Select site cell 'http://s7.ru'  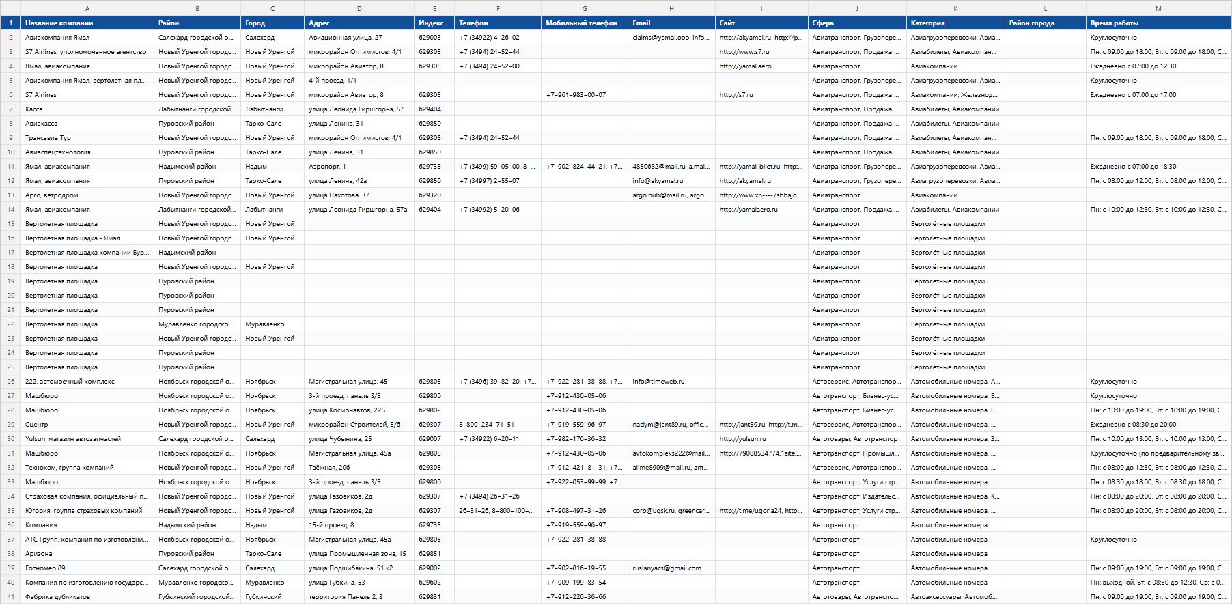761,95
